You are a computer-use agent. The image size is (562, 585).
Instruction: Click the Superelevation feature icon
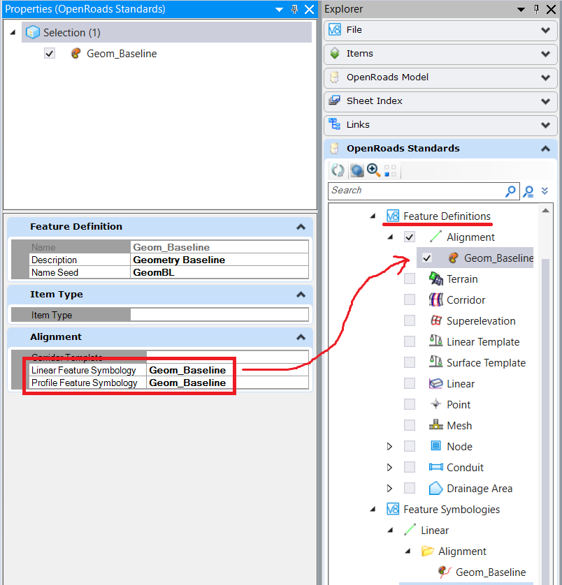[x=435, y=320]
